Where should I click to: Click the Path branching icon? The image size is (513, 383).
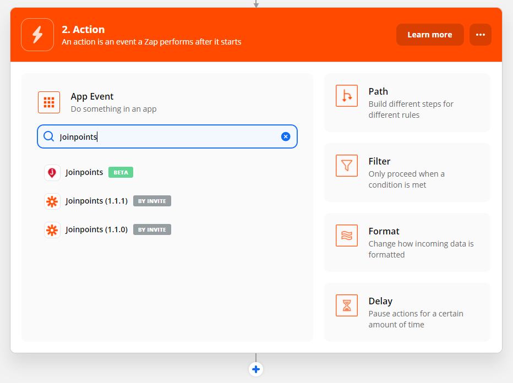pos(346,96)
